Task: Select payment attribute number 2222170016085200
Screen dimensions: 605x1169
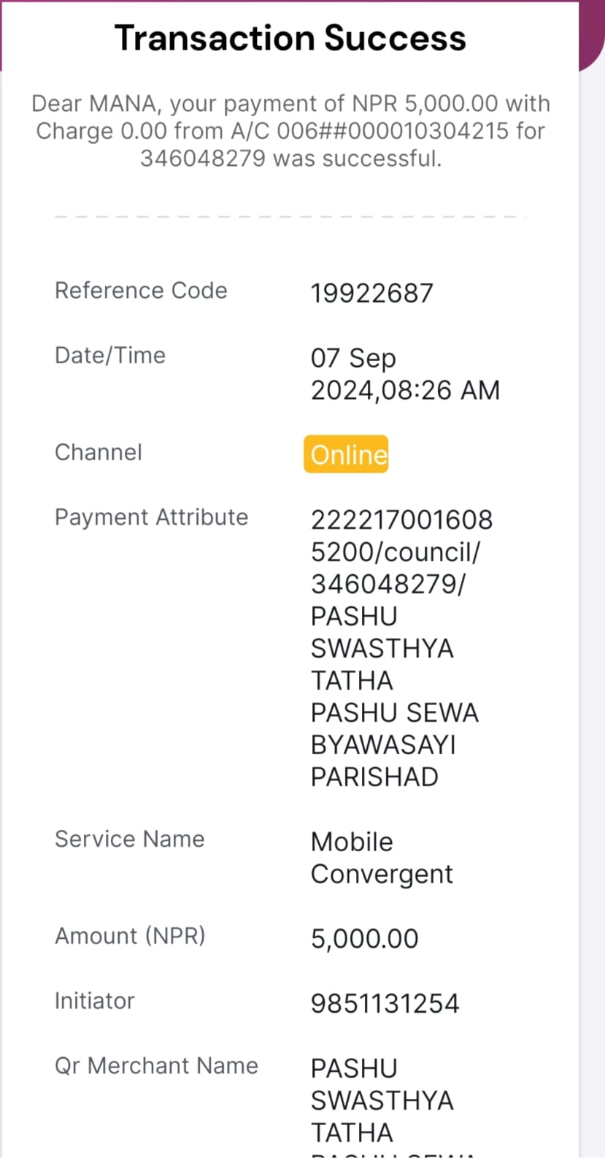Action: click(x=401, y=536)
